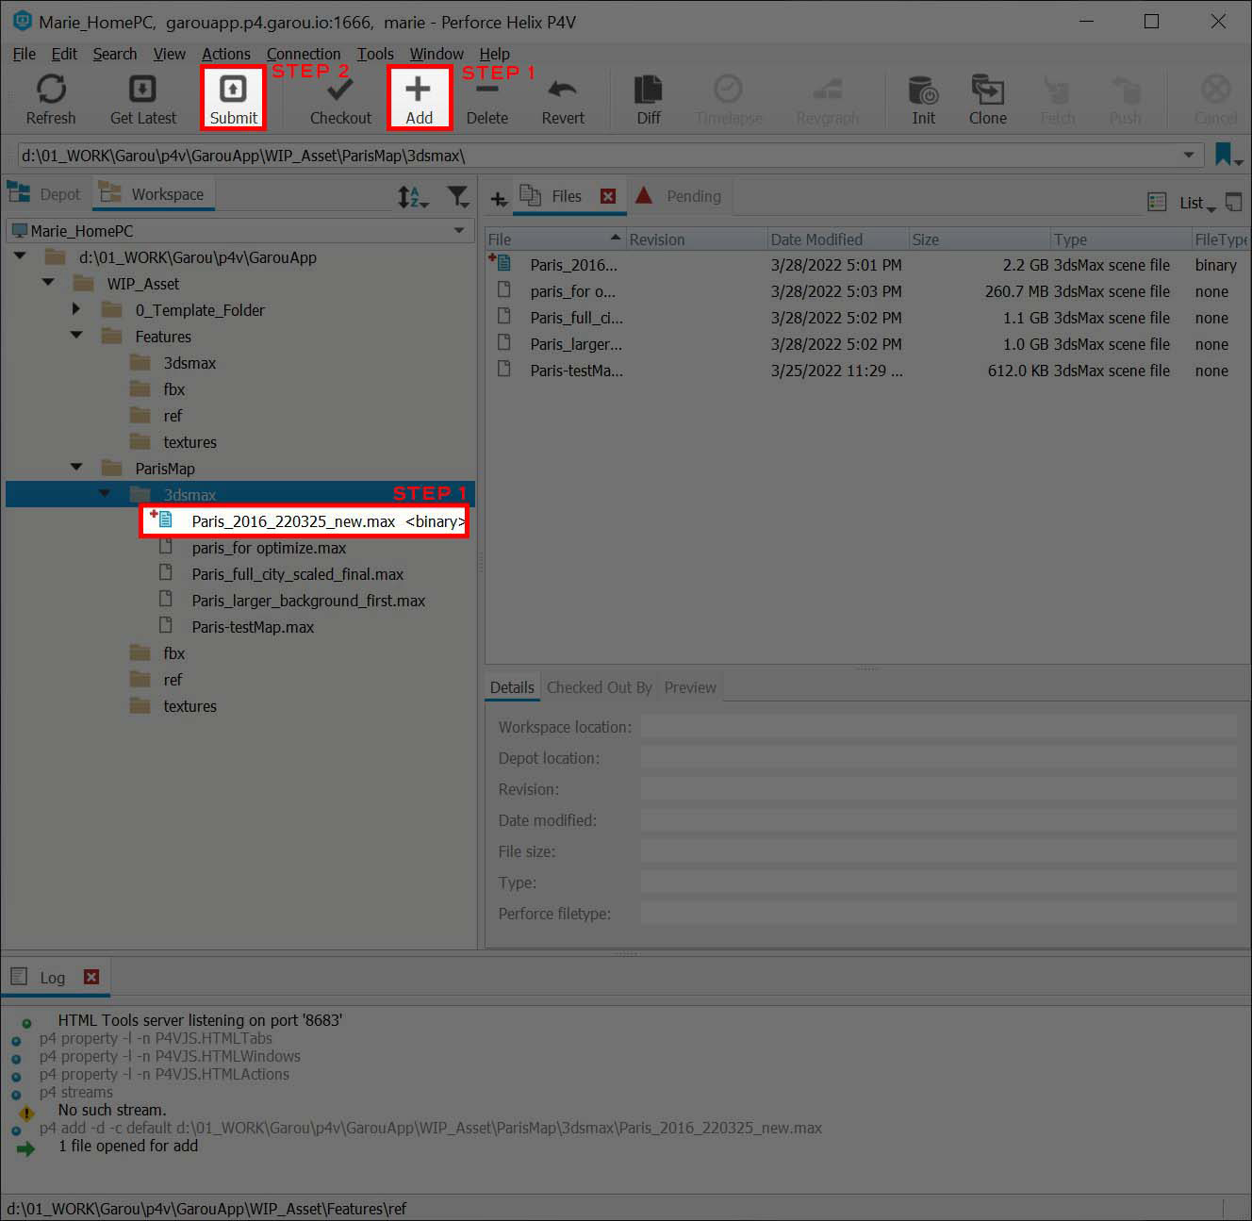Screen dimensions: 1252x1221
Task: Switch to the Checked Out By tab
Action: click(x=599, y=687)
